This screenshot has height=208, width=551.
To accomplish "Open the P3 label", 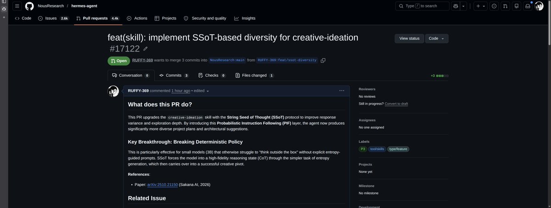I will (363, 149).
